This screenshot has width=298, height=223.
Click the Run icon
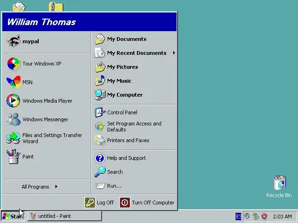pos(100,186)
